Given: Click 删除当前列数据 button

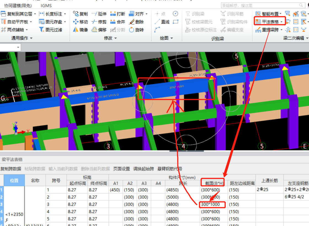Looking at the screenshot, I should [x=95, y=169].
